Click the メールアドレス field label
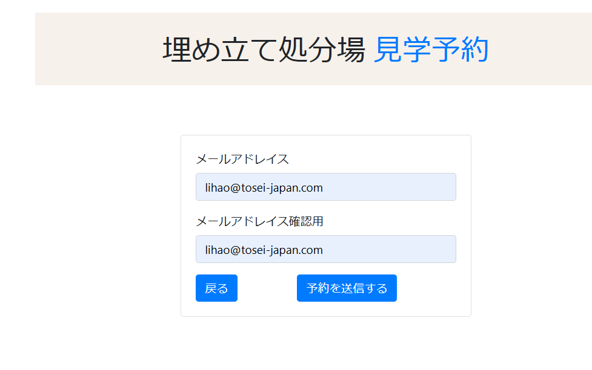592x370 pixels. tap(242, 160)
